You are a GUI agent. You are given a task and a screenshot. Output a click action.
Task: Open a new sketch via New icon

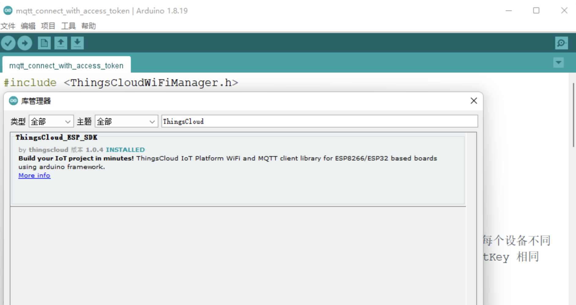click(x=44, y=43)
